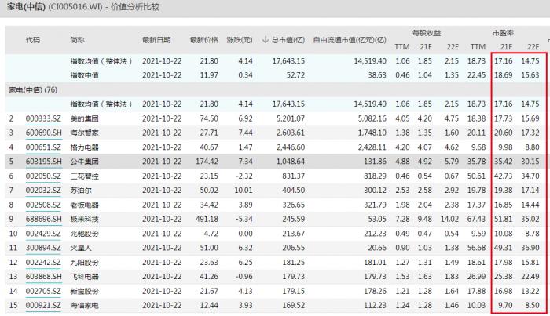The image size is (550, 316).
Task: Click the window title 家电(中信) (CI005016.WI)
Action: (x=53, y=6)
